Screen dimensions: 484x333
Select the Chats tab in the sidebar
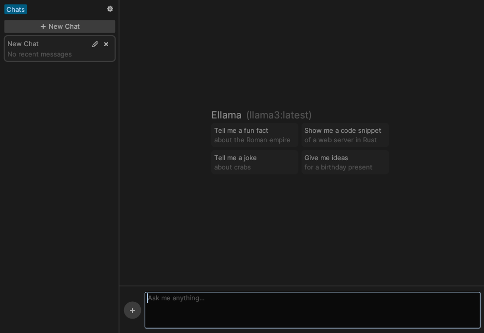(x=15, y=9)
